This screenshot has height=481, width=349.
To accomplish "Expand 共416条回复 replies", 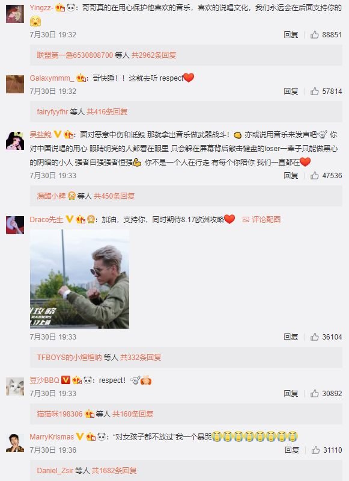I will 107,111.
